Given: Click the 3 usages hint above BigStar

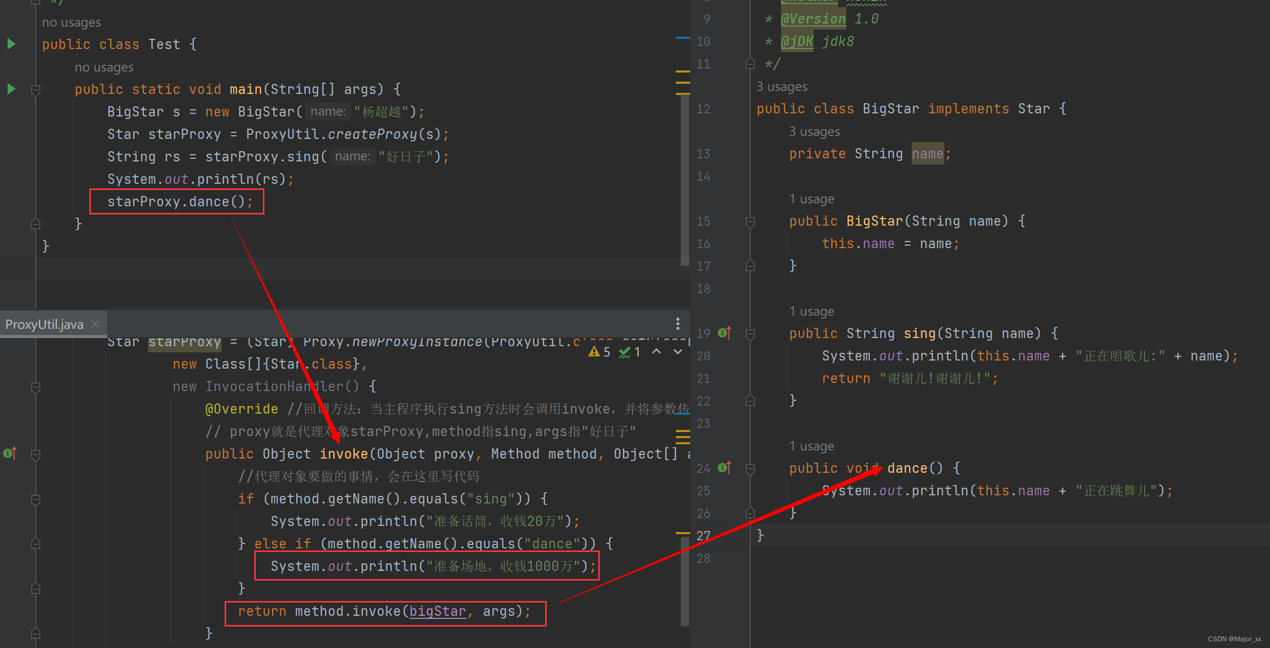Looking at the screenshot, I should 781,86.
